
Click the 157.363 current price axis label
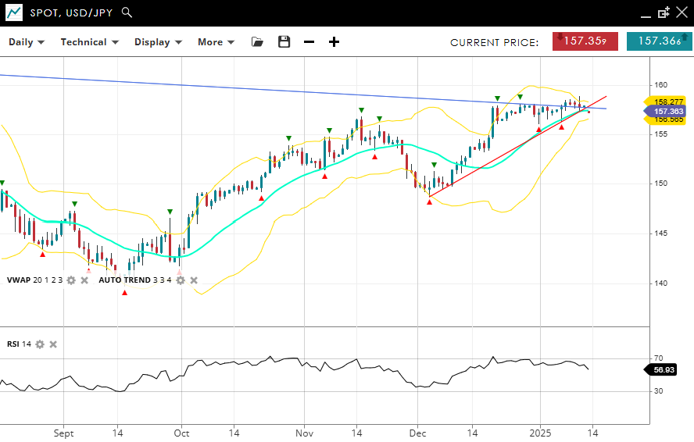pos(667,112)
